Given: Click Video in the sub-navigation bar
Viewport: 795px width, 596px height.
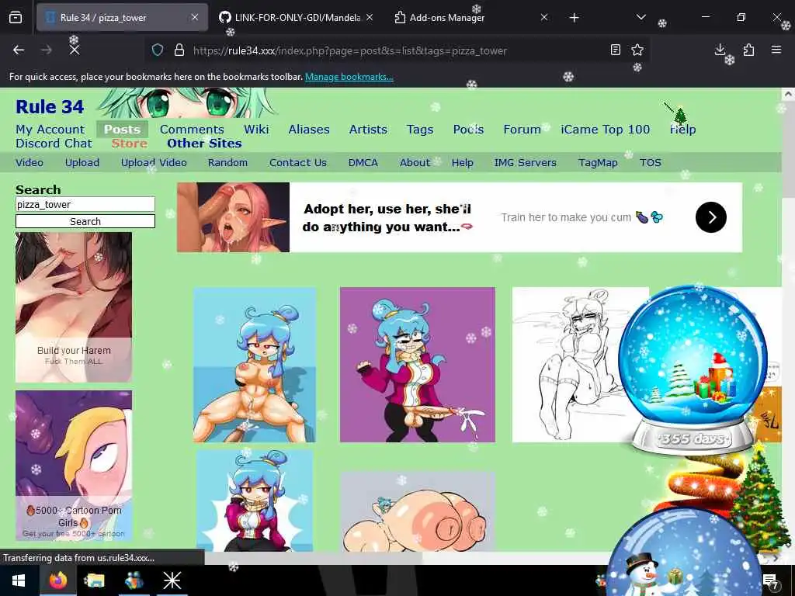Looking at the screenshot, I should click(30, 163).
